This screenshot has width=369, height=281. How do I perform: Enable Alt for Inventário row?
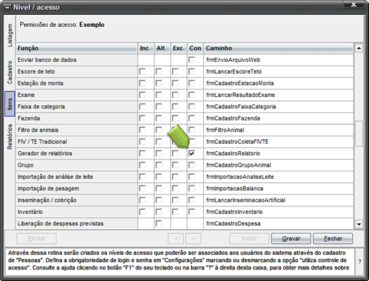point(159,212)
